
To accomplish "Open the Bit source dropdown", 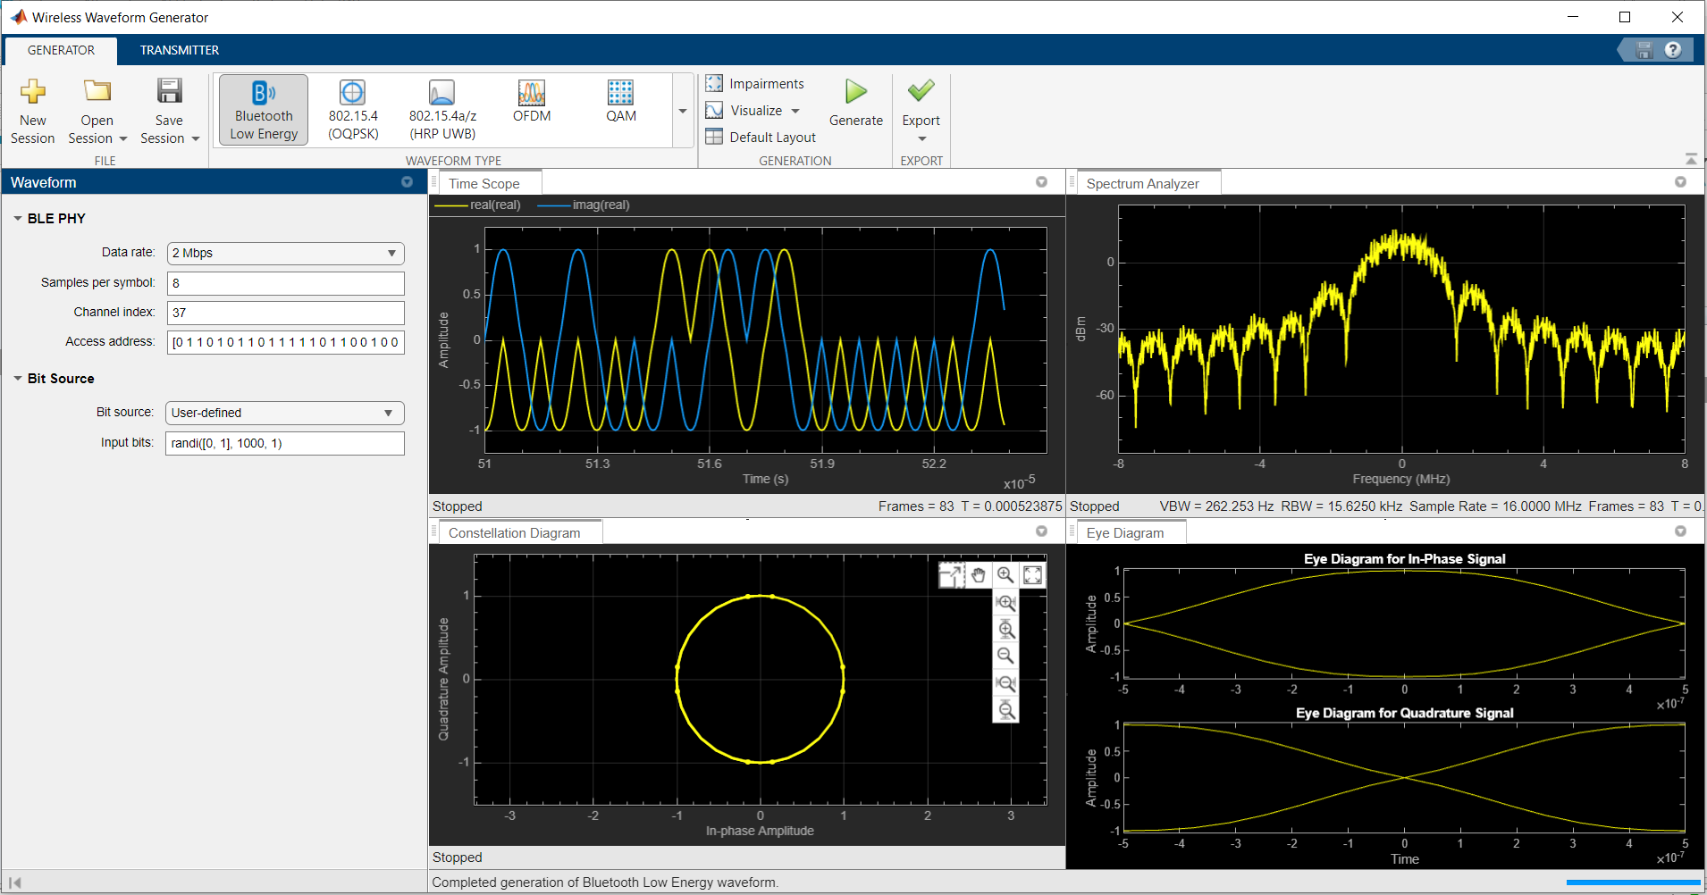I will 284,414.
